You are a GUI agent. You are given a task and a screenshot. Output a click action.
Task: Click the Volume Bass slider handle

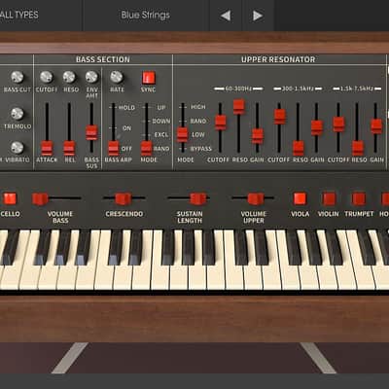40,198
